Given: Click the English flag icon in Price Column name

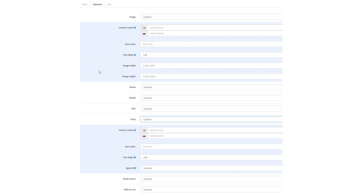Looking at the screenshot, I should (144, 130).
